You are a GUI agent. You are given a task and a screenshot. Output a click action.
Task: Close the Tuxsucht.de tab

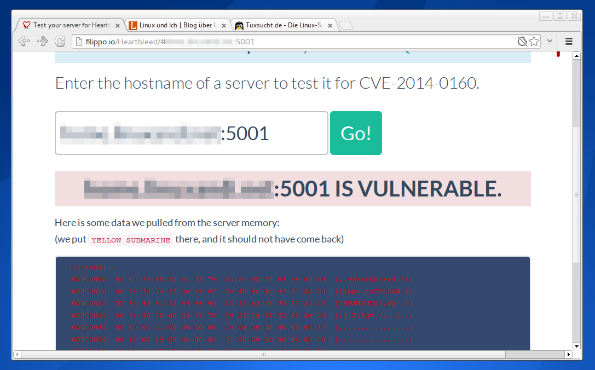(x=330, y=26)
